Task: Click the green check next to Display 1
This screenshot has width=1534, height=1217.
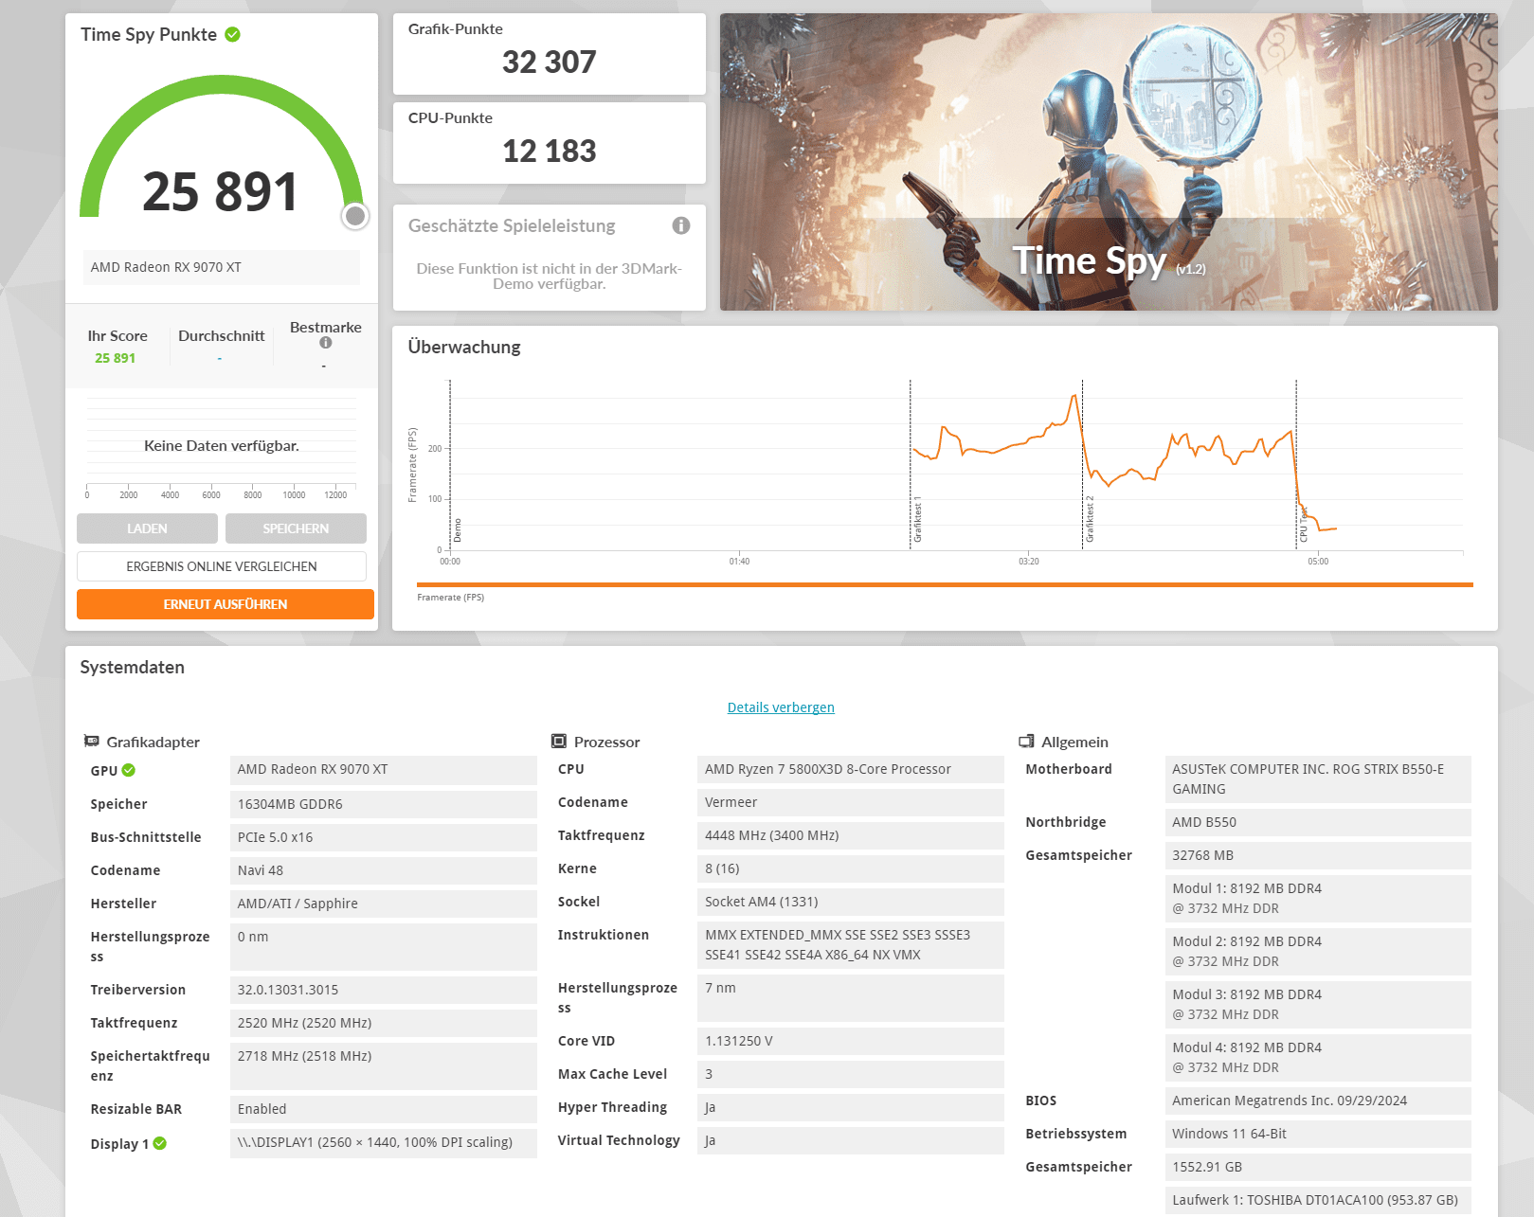Action: tap(160, 1143)
